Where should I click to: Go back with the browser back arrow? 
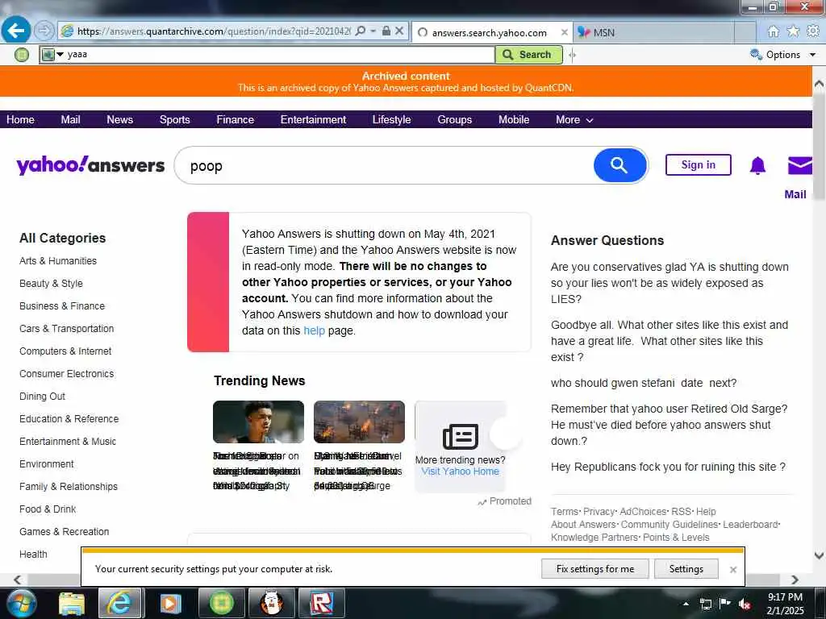coord(16,31)
